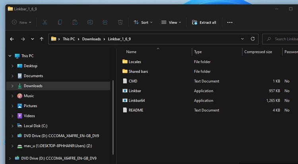Sort by the Type column header
Screen dimensions: 298x164
pos(197,52)
